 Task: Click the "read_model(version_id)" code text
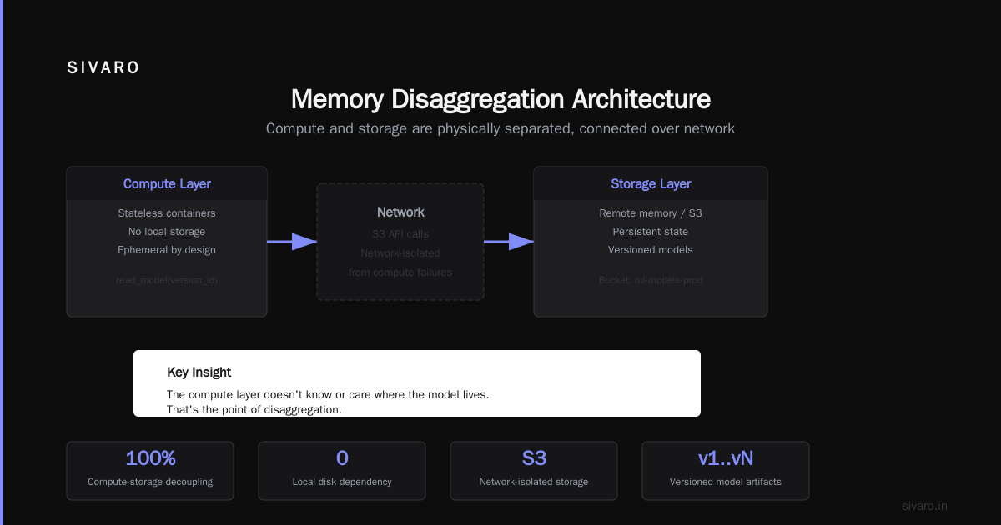click(167, 280)
